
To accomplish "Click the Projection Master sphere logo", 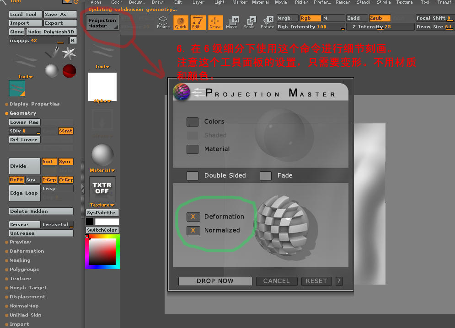I will (x=182, y=92).
